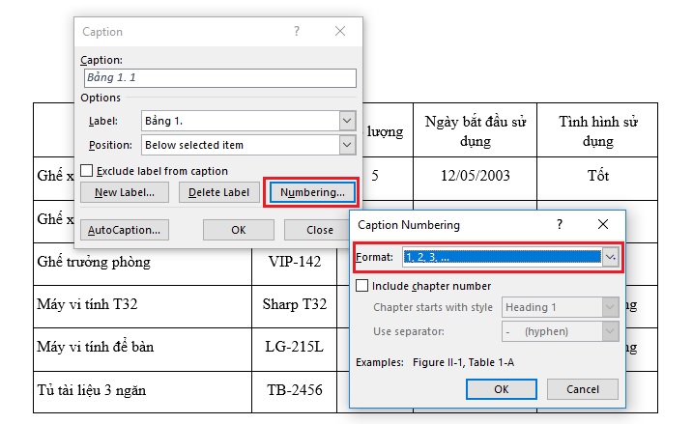
Task: Tick Exclude label from caption checkbox
Action: 87,171
